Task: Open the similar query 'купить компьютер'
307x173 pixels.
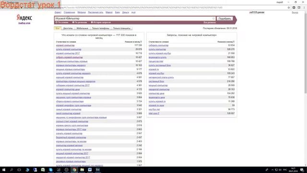Action: coord(157,49)
